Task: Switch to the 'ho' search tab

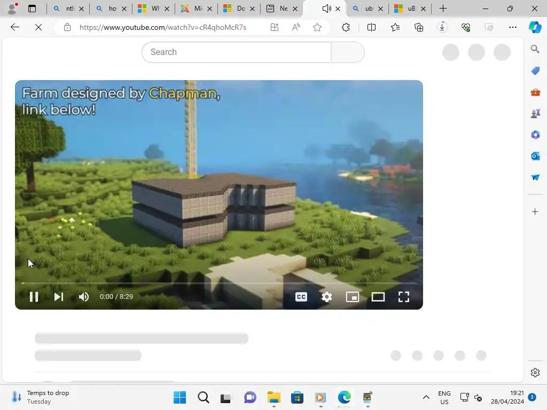Action: pos(109,9)
